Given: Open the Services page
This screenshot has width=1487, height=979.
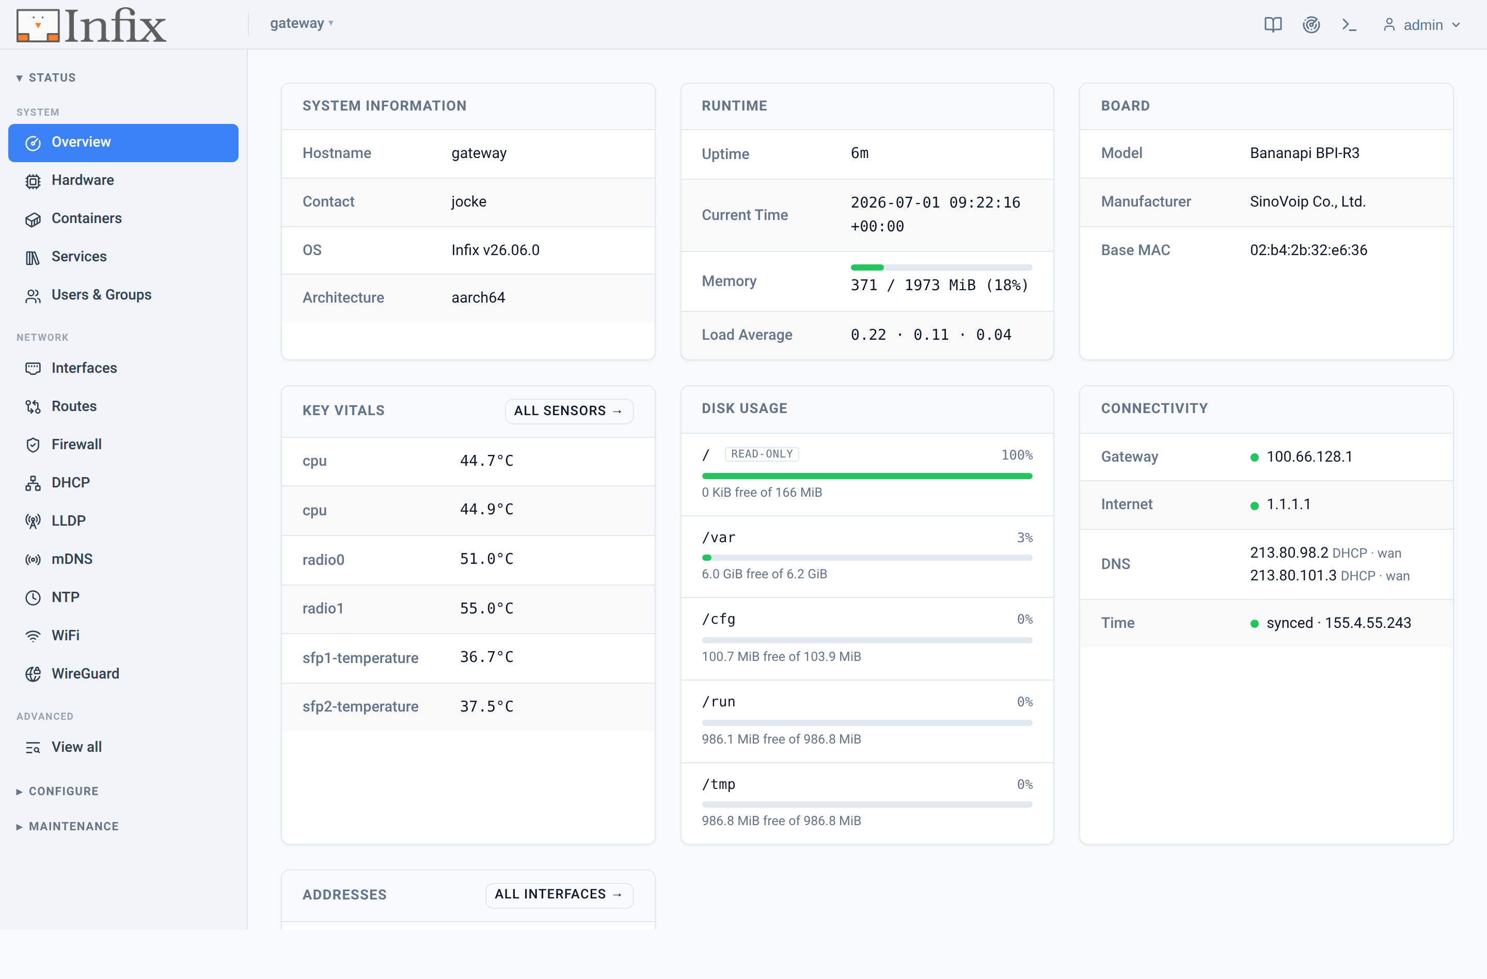Looking at the screenshot, I should 123,257.
